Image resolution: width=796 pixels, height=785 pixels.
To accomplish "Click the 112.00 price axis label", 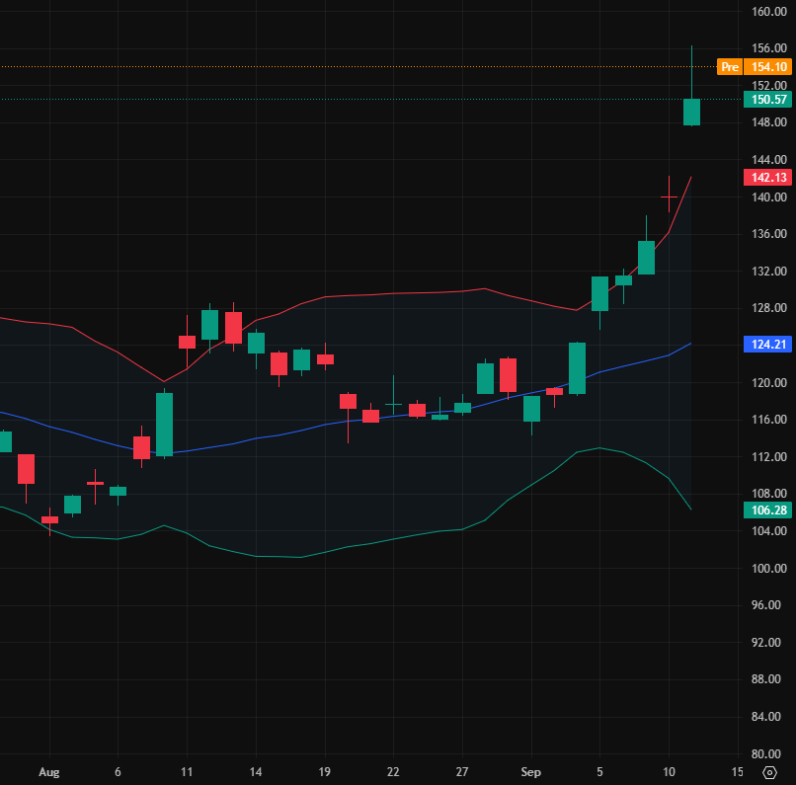I will click(769, 457).
